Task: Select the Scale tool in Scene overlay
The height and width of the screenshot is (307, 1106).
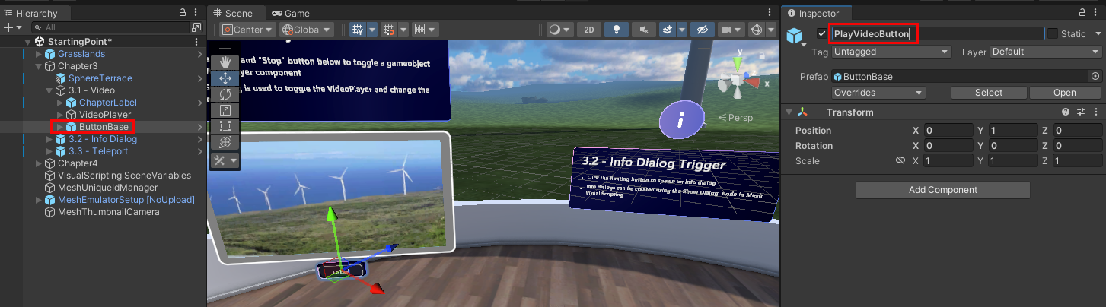Action: (x=225, y=110)
